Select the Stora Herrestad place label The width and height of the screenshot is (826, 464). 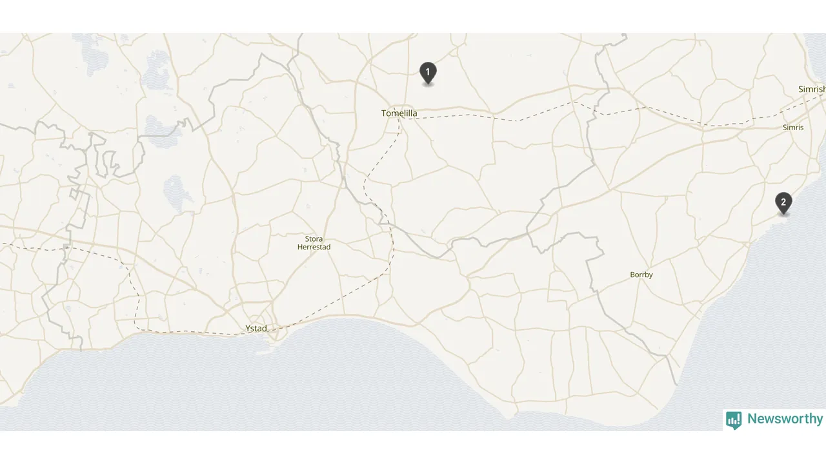point(314,243)
